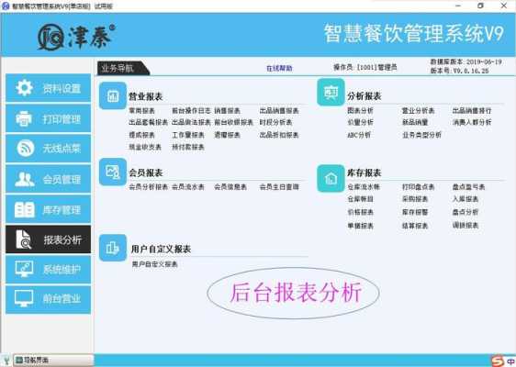This screenshot has width=516, height=367.
Task: Open the 会员分析报表 report
Action: tap(149, 187)
